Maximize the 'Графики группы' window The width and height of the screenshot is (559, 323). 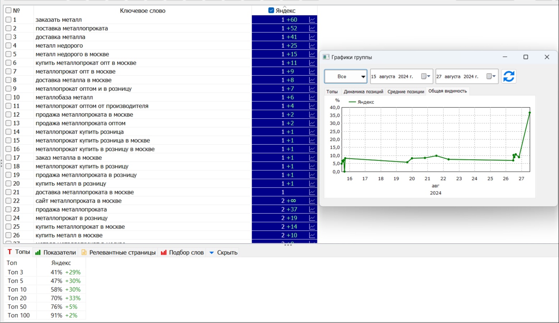pyautogui.click(x=526, y=57)
